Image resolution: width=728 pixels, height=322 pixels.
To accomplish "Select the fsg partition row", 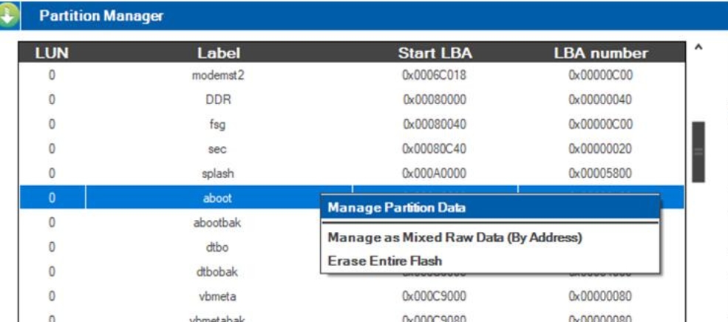I will pyautogui.click(x=218, y=124).
